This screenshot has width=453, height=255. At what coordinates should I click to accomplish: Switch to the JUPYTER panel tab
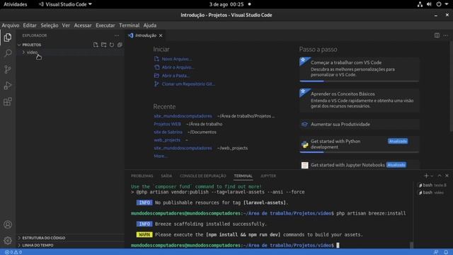tap(268, 176)
